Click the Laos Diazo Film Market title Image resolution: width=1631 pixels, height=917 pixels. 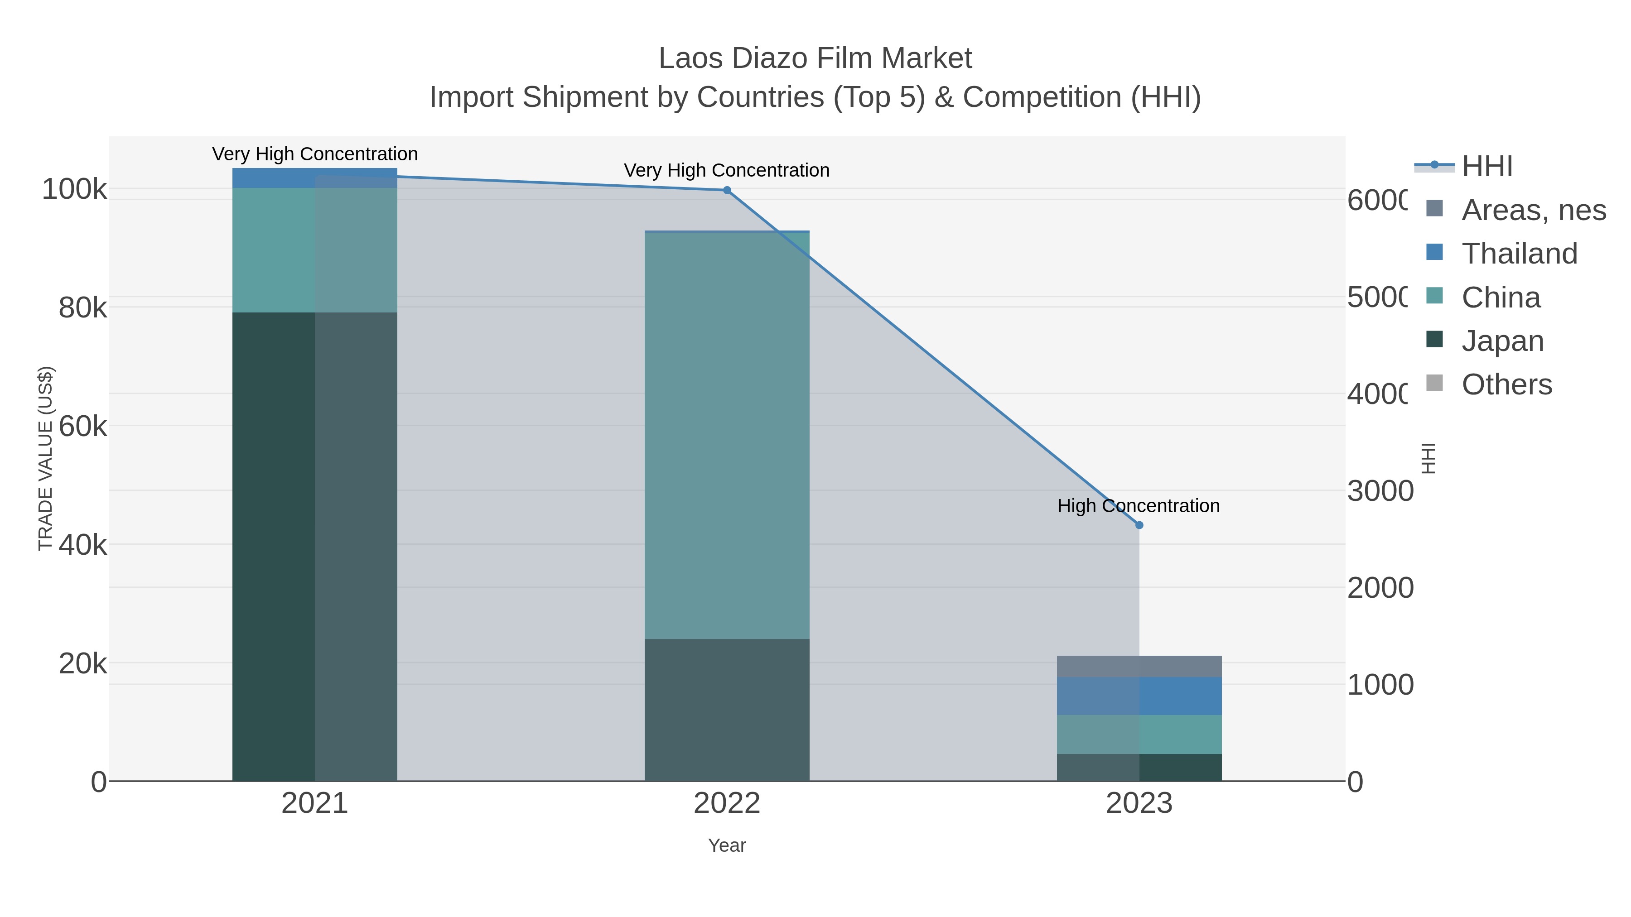[815, 58]
